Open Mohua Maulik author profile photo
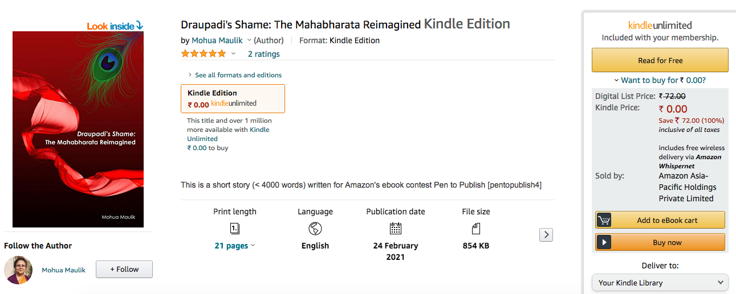 tap(18, 270)
